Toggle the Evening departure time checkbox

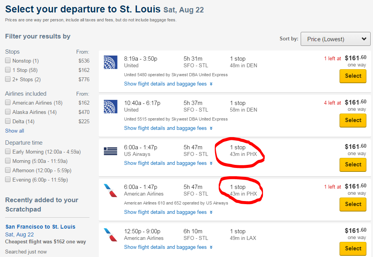coord(8,180)
